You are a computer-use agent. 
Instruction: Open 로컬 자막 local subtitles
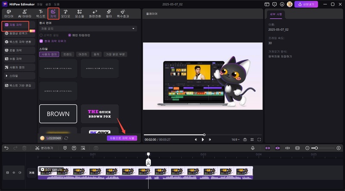point(19,50)
